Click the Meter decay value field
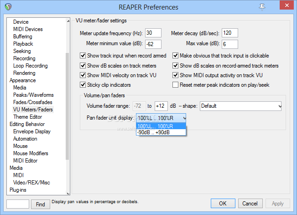Screen dimensions: 297x215 point(230,33)
